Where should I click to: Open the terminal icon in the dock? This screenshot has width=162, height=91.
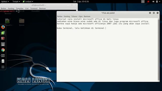coord(3,56)
